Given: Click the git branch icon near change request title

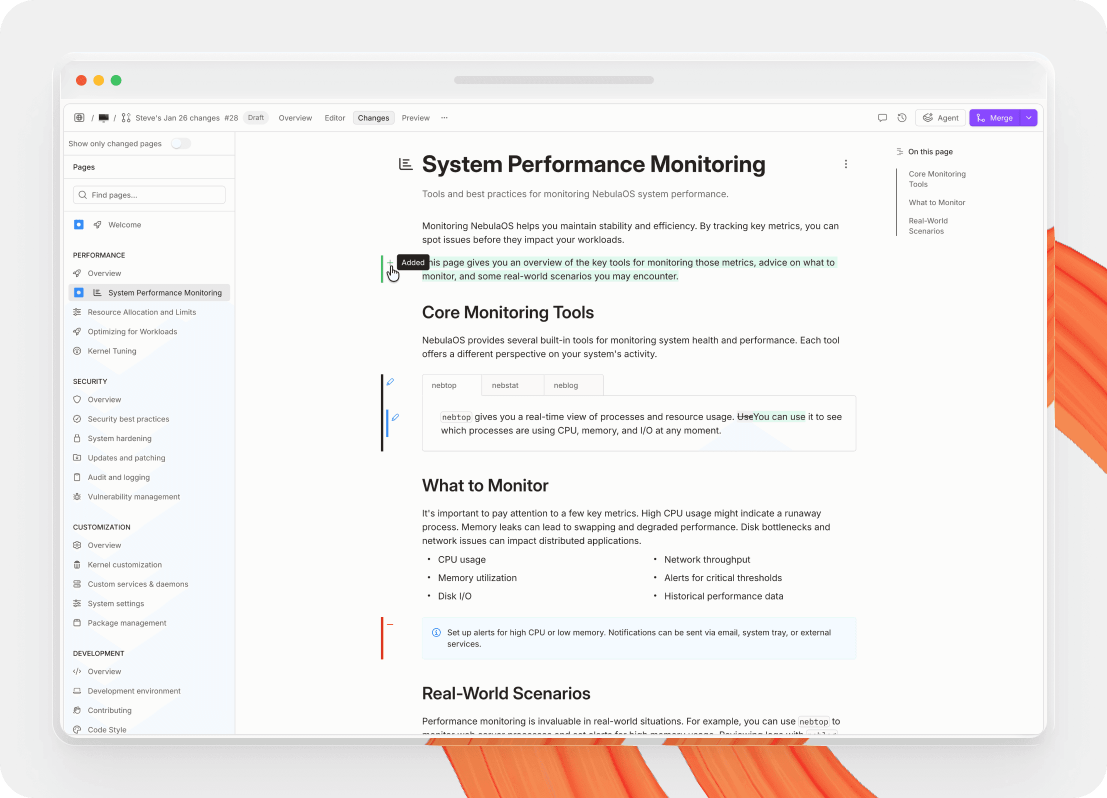Looking at the screenshot, I should [x=126, y=118].
